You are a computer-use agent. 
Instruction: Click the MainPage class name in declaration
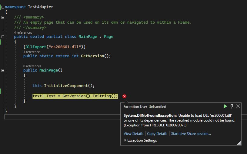(88, 37)
